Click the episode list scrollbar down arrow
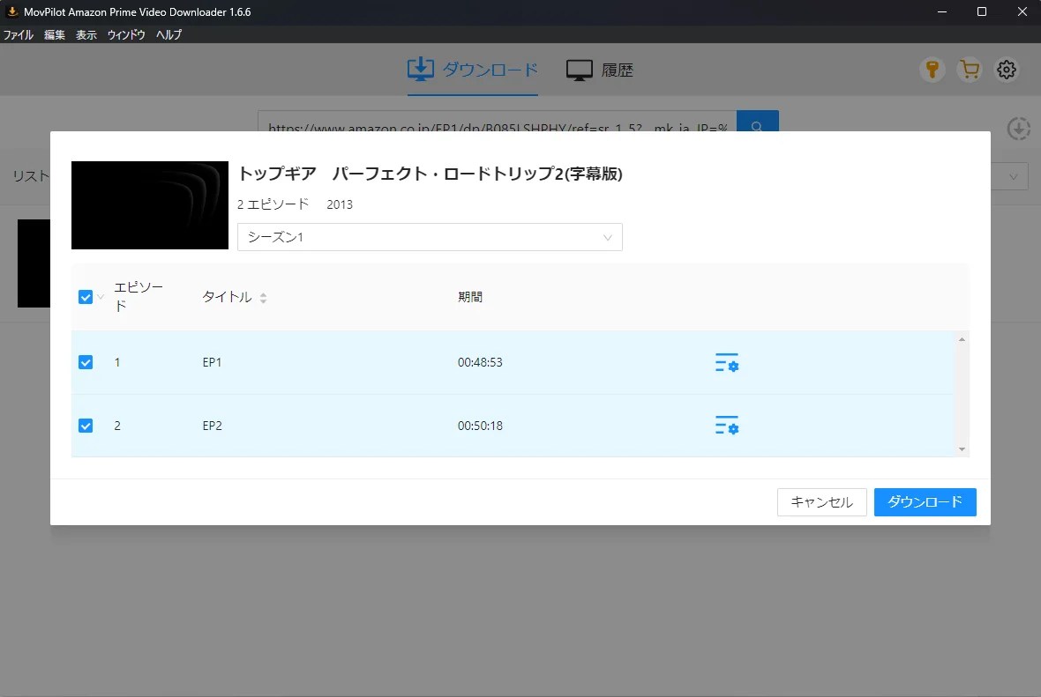 coord(962,449)
